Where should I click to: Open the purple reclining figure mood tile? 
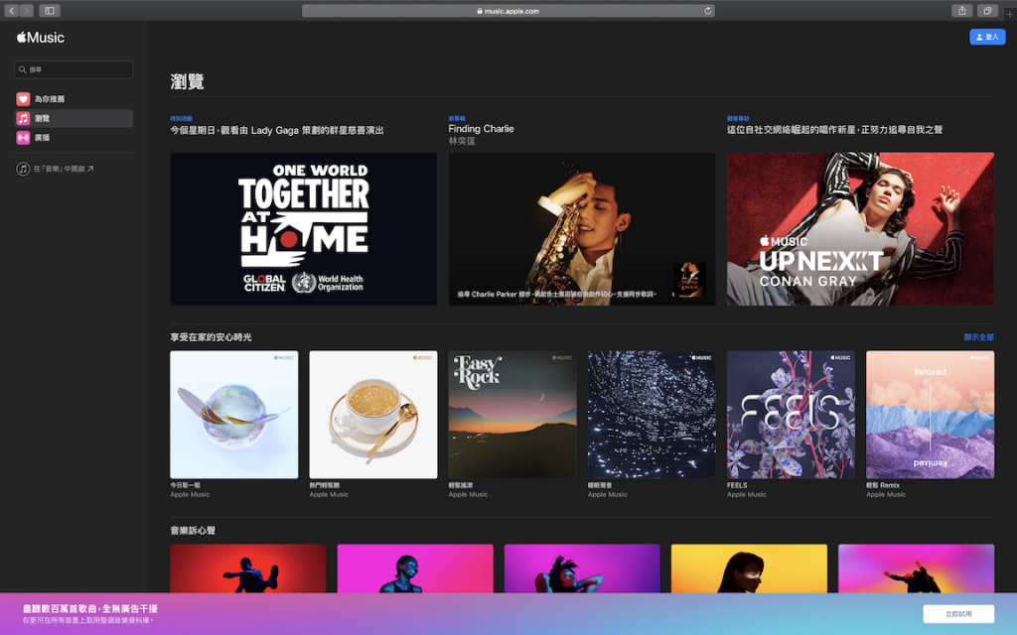(582, 569)
